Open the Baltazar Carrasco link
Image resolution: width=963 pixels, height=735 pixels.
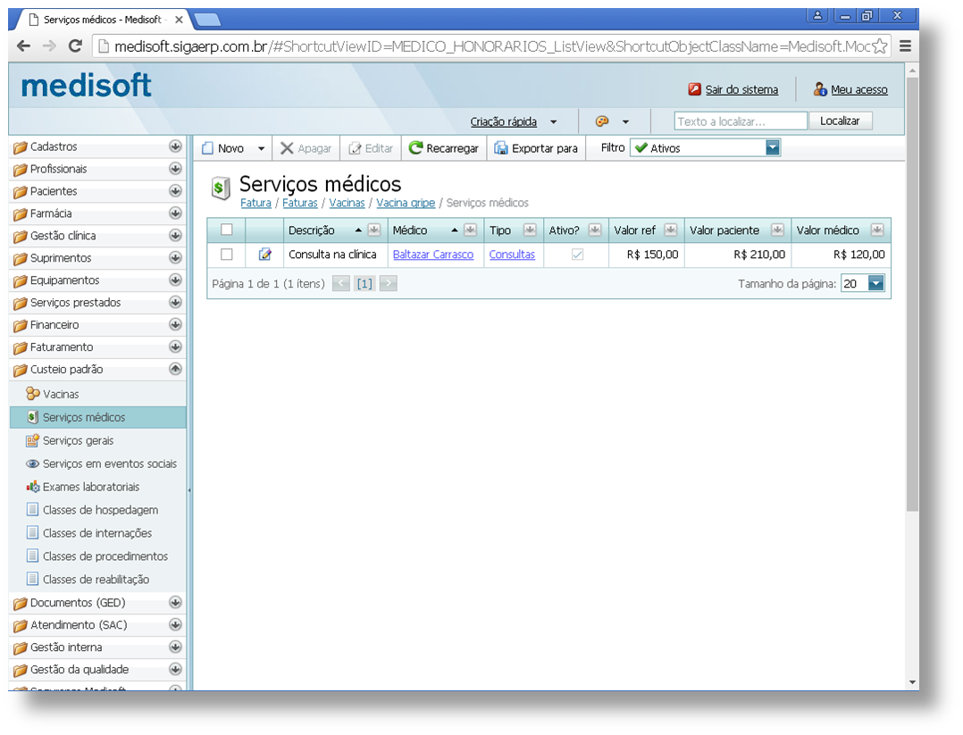[x=433, y=255]
